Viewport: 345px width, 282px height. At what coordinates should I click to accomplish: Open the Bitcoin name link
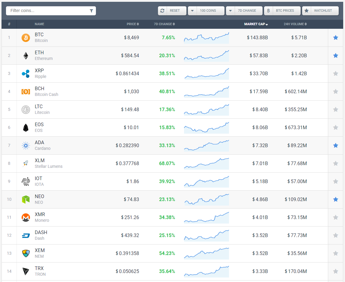click(41, 40)
